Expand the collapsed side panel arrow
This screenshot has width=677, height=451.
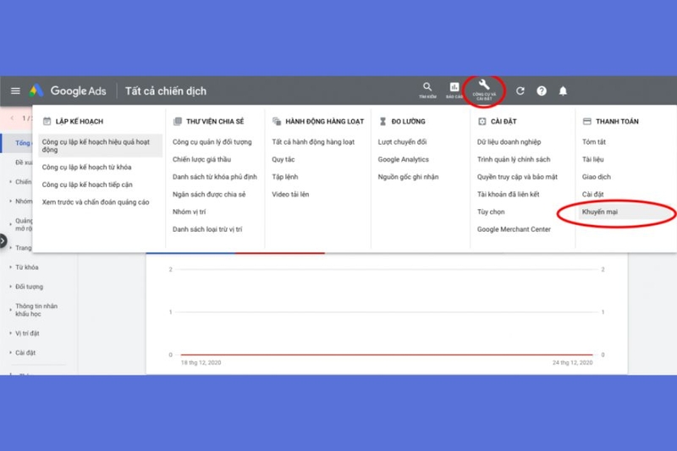click(x=3, y=240)
